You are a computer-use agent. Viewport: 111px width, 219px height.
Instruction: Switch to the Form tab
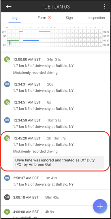click(x=42, y=18)
